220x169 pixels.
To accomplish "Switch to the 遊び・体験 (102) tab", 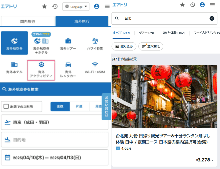I will (174, 33).
